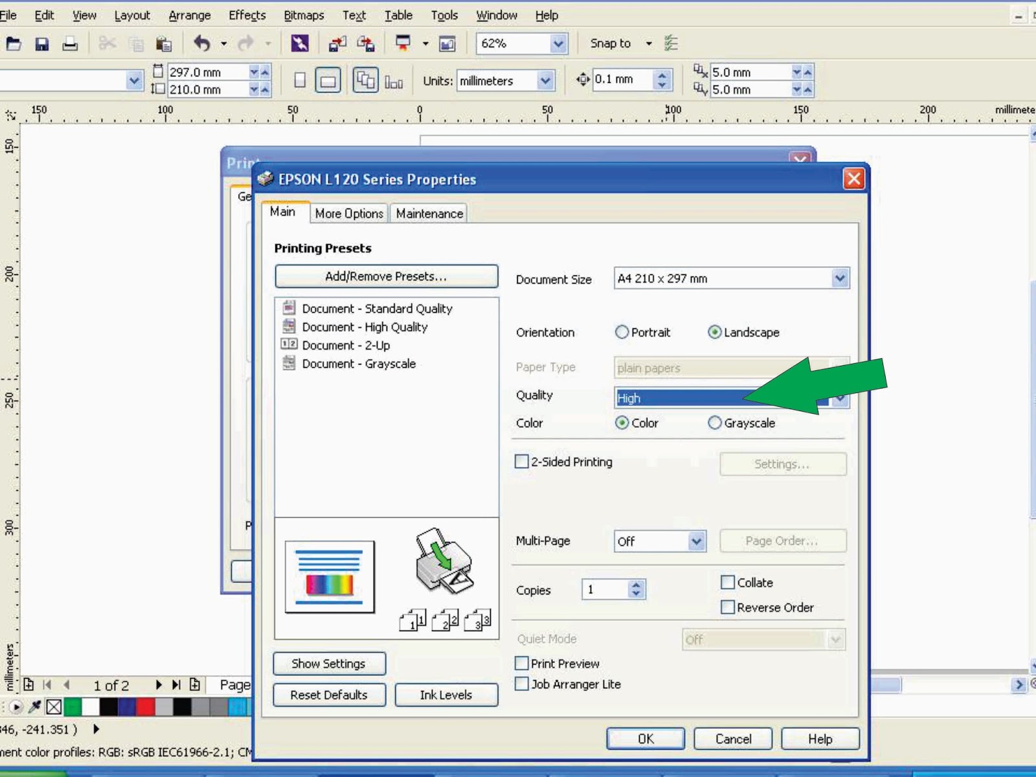Viewport: 1036px width, 777px height.
Task: Click the nudge distance 0.1 mm field
Action: click(622, 80)
